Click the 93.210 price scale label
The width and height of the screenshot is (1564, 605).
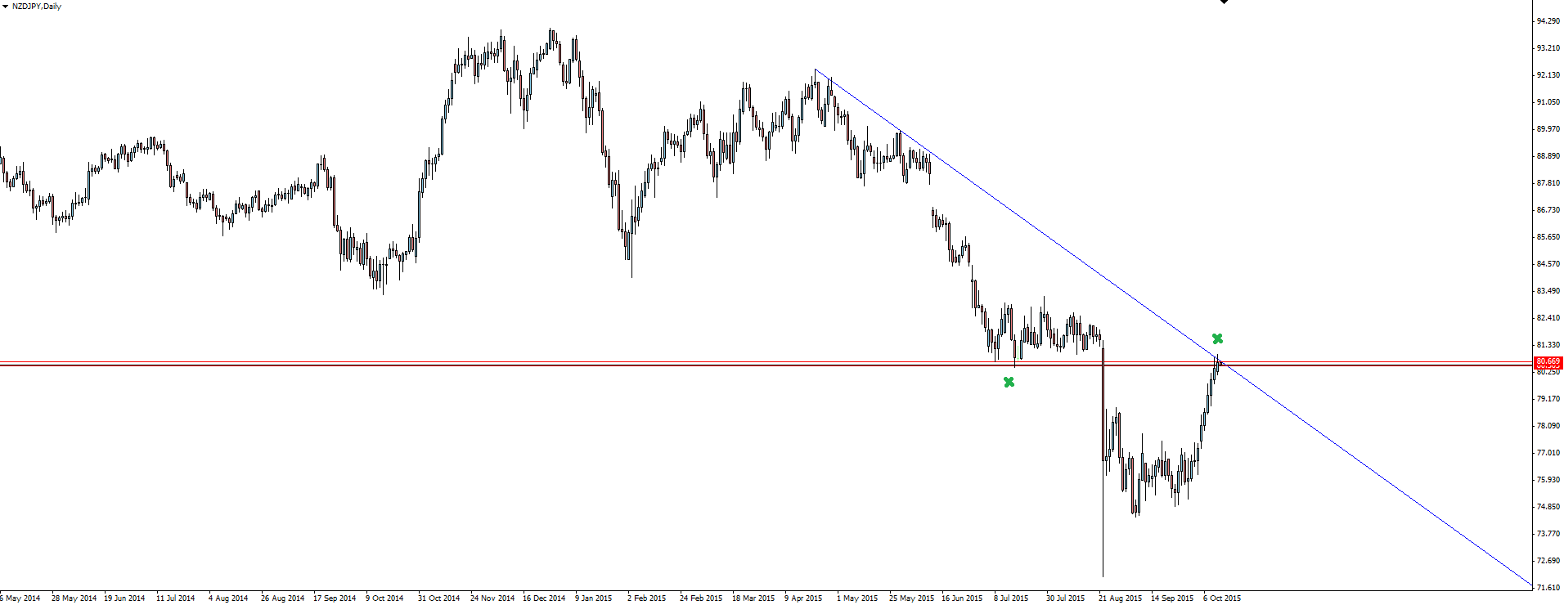pyautogui.click(x=1548, y=48)
